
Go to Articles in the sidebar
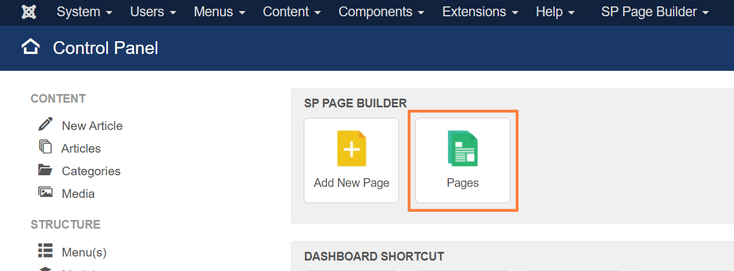point(81,149)
